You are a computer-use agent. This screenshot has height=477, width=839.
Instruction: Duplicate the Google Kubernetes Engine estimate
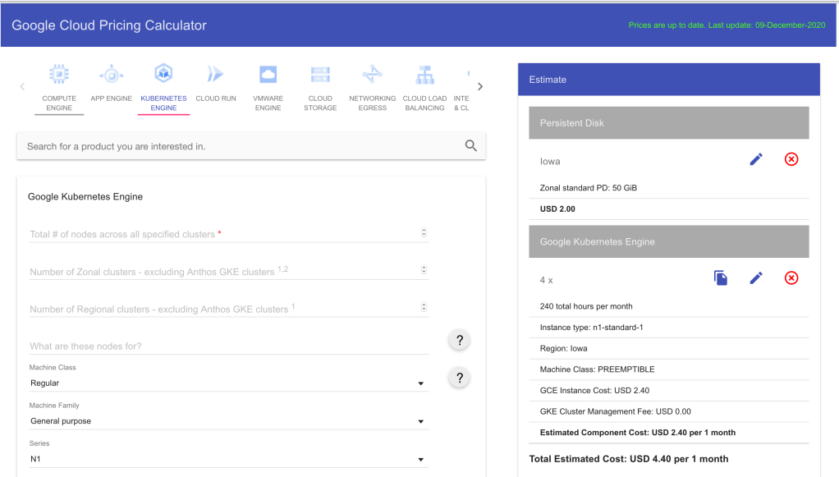[721, 278]
